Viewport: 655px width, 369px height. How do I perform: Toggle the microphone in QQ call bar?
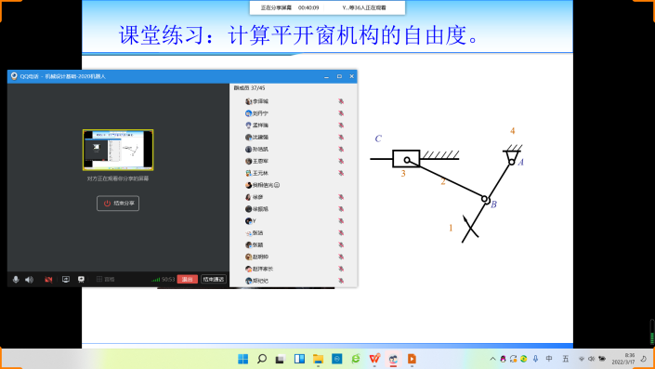16,279
